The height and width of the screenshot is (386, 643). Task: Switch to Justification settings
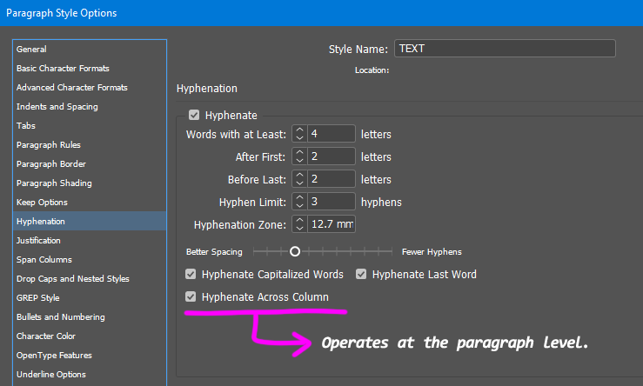(38, 241)
